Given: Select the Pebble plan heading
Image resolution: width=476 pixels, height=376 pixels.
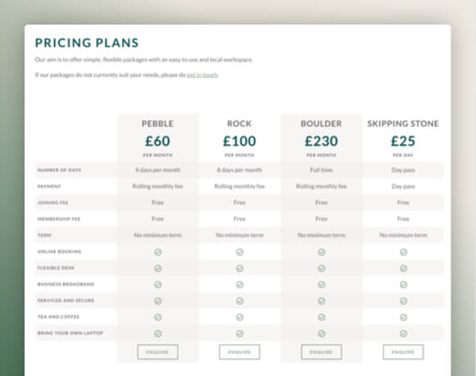Looking at the screenshot, I should (x=157, y=124).
